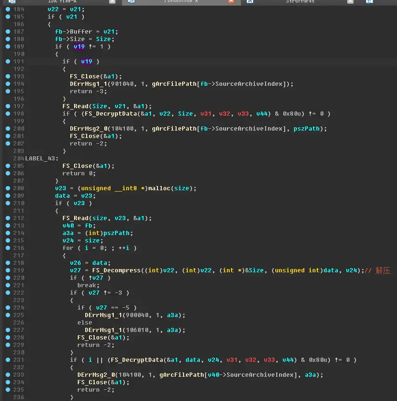Toggle breakpoint dot on line 219
Screen dimensions: 397x401
[8, 270]
